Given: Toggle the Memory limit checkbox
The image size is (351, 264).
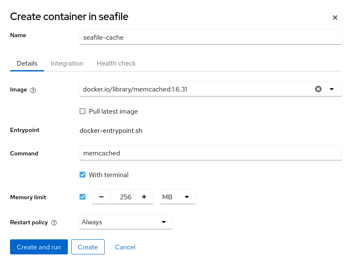Looking at the screenshot, I should tap(83, 197).
